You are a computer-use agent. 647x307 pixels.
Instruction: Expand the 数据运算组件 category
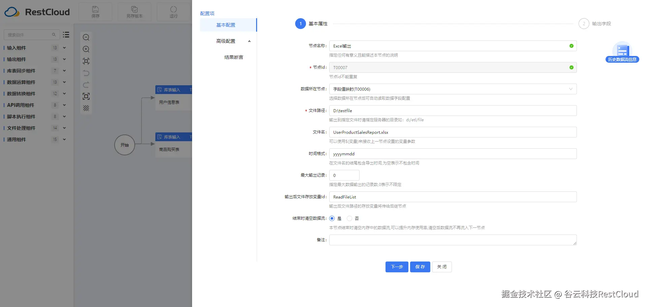pyautogui.click(x=64, y=82)
